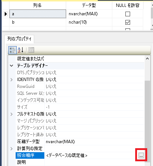Expand the 計算列の指定 property
153x166 pixels.
pyautogui.click(x=12, y=149)
